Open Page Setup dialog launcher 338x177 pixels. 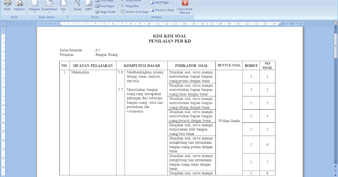68,17
